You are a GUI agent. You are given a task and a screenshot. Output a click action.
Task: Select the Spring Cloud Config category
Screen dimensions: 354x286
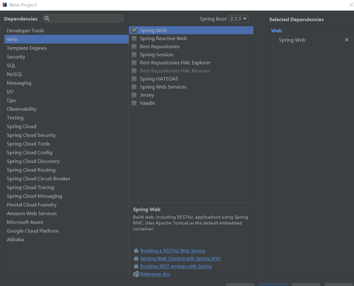click(66, 153)
